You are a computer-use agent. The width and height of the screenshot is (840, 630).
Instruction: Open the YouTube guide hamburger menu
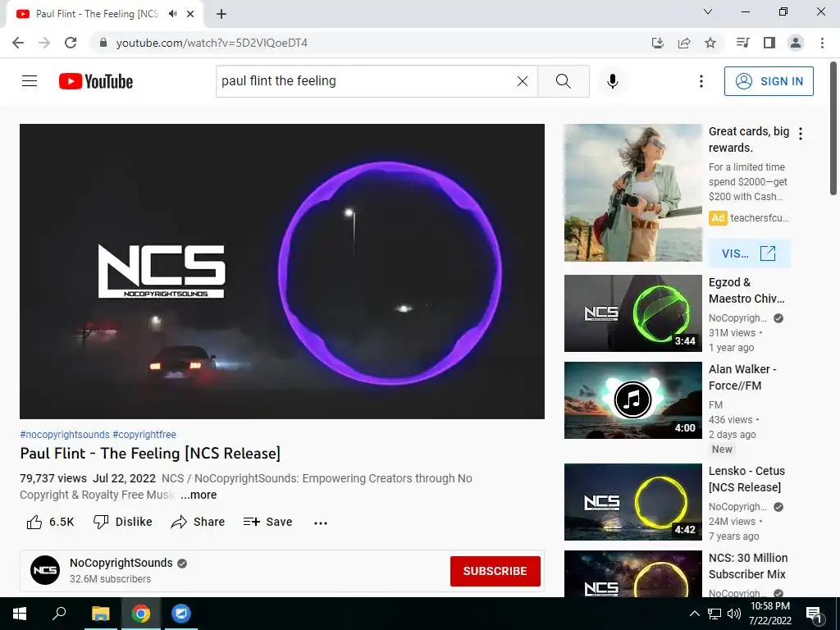(x=30, y=81)
